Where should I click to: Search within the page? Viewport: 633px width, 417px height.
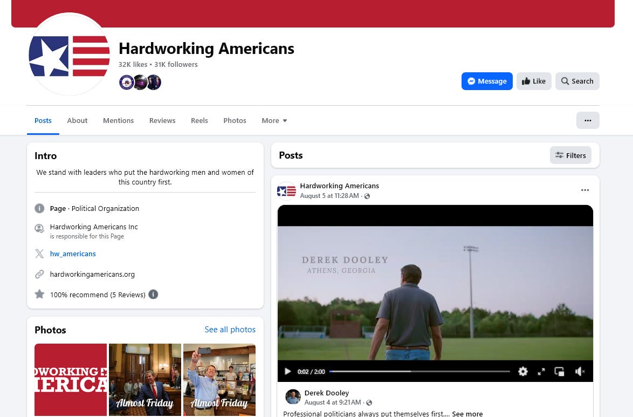(577, 81)
